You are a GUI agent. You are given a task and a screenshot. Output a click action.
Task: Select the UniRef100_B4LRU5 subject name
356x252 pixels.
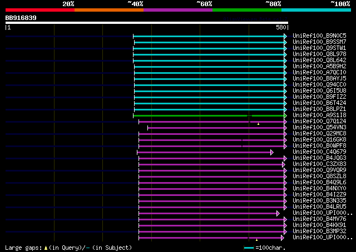pos(319,207)
